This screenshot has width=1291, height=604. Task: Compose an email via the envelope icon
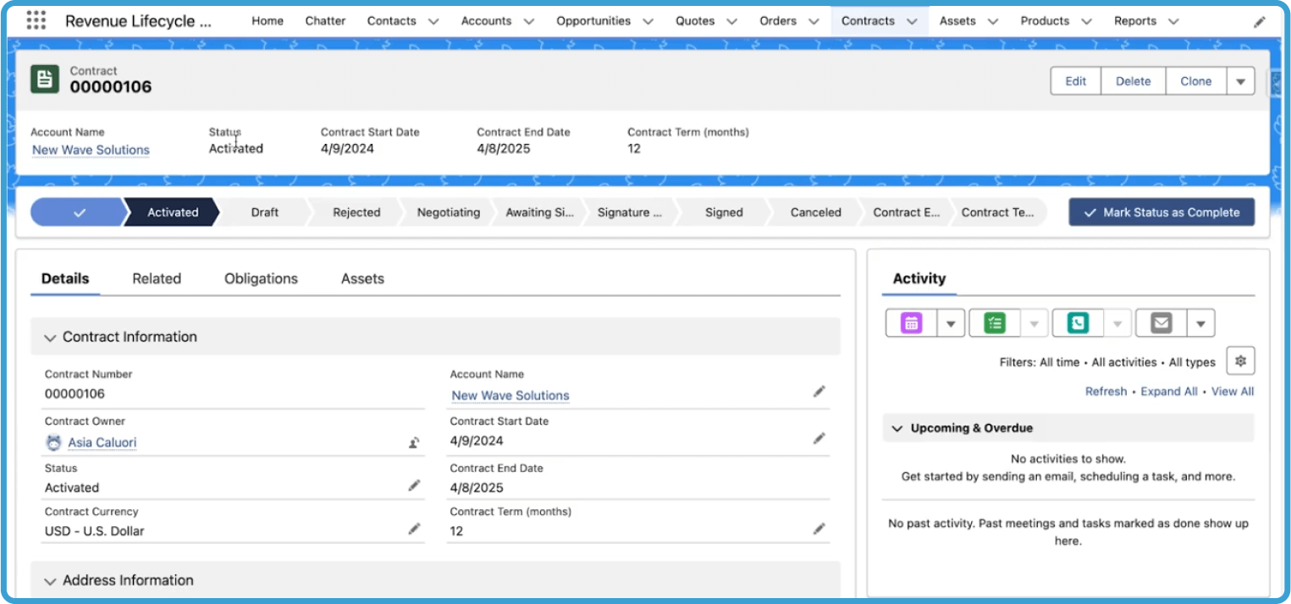(1160, 322)
